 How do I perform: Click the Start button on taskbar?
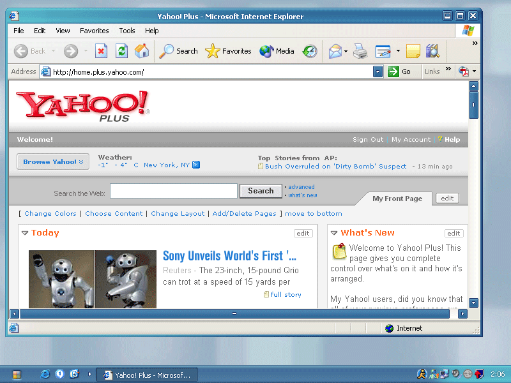pos(17,375)
